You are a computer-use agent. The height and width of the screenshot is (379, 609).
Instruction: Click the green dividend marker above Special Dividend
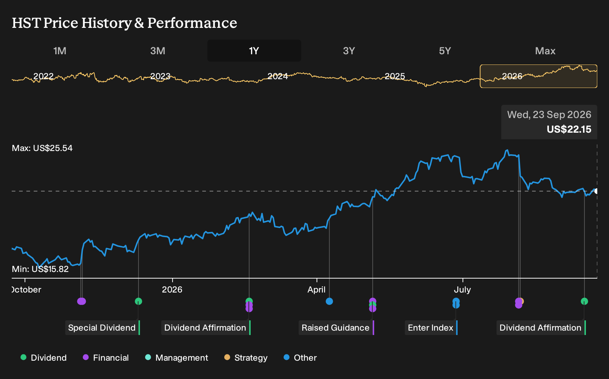click(139, 301)
